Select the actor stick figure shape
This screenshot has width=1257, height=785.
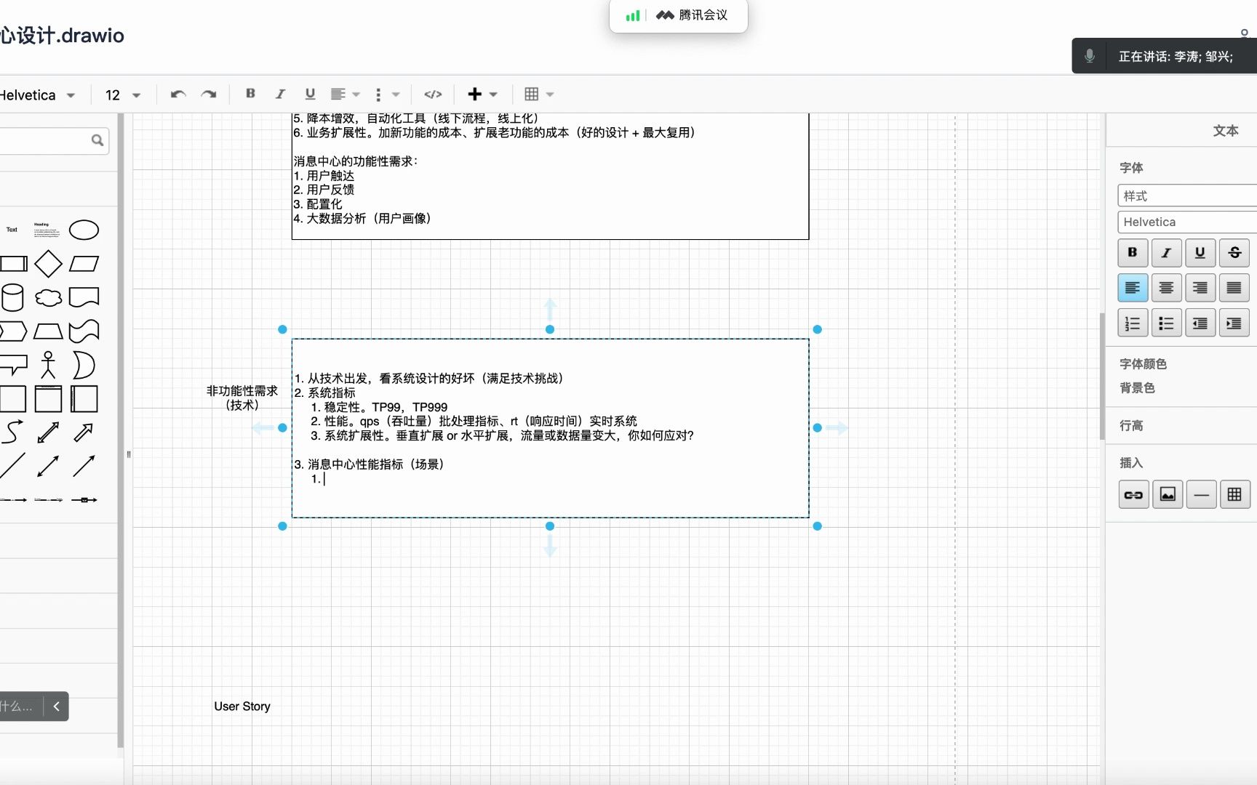click(x=48, y=365)
